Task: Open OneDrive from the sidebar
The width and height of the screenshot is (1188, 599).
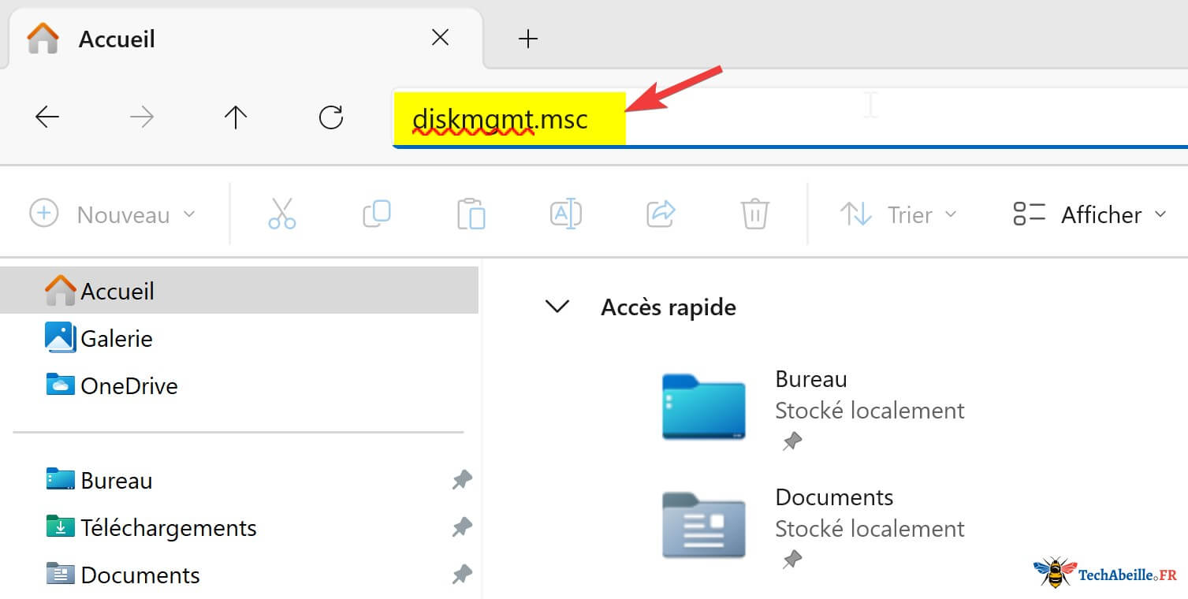Action: tap(128, 385)
